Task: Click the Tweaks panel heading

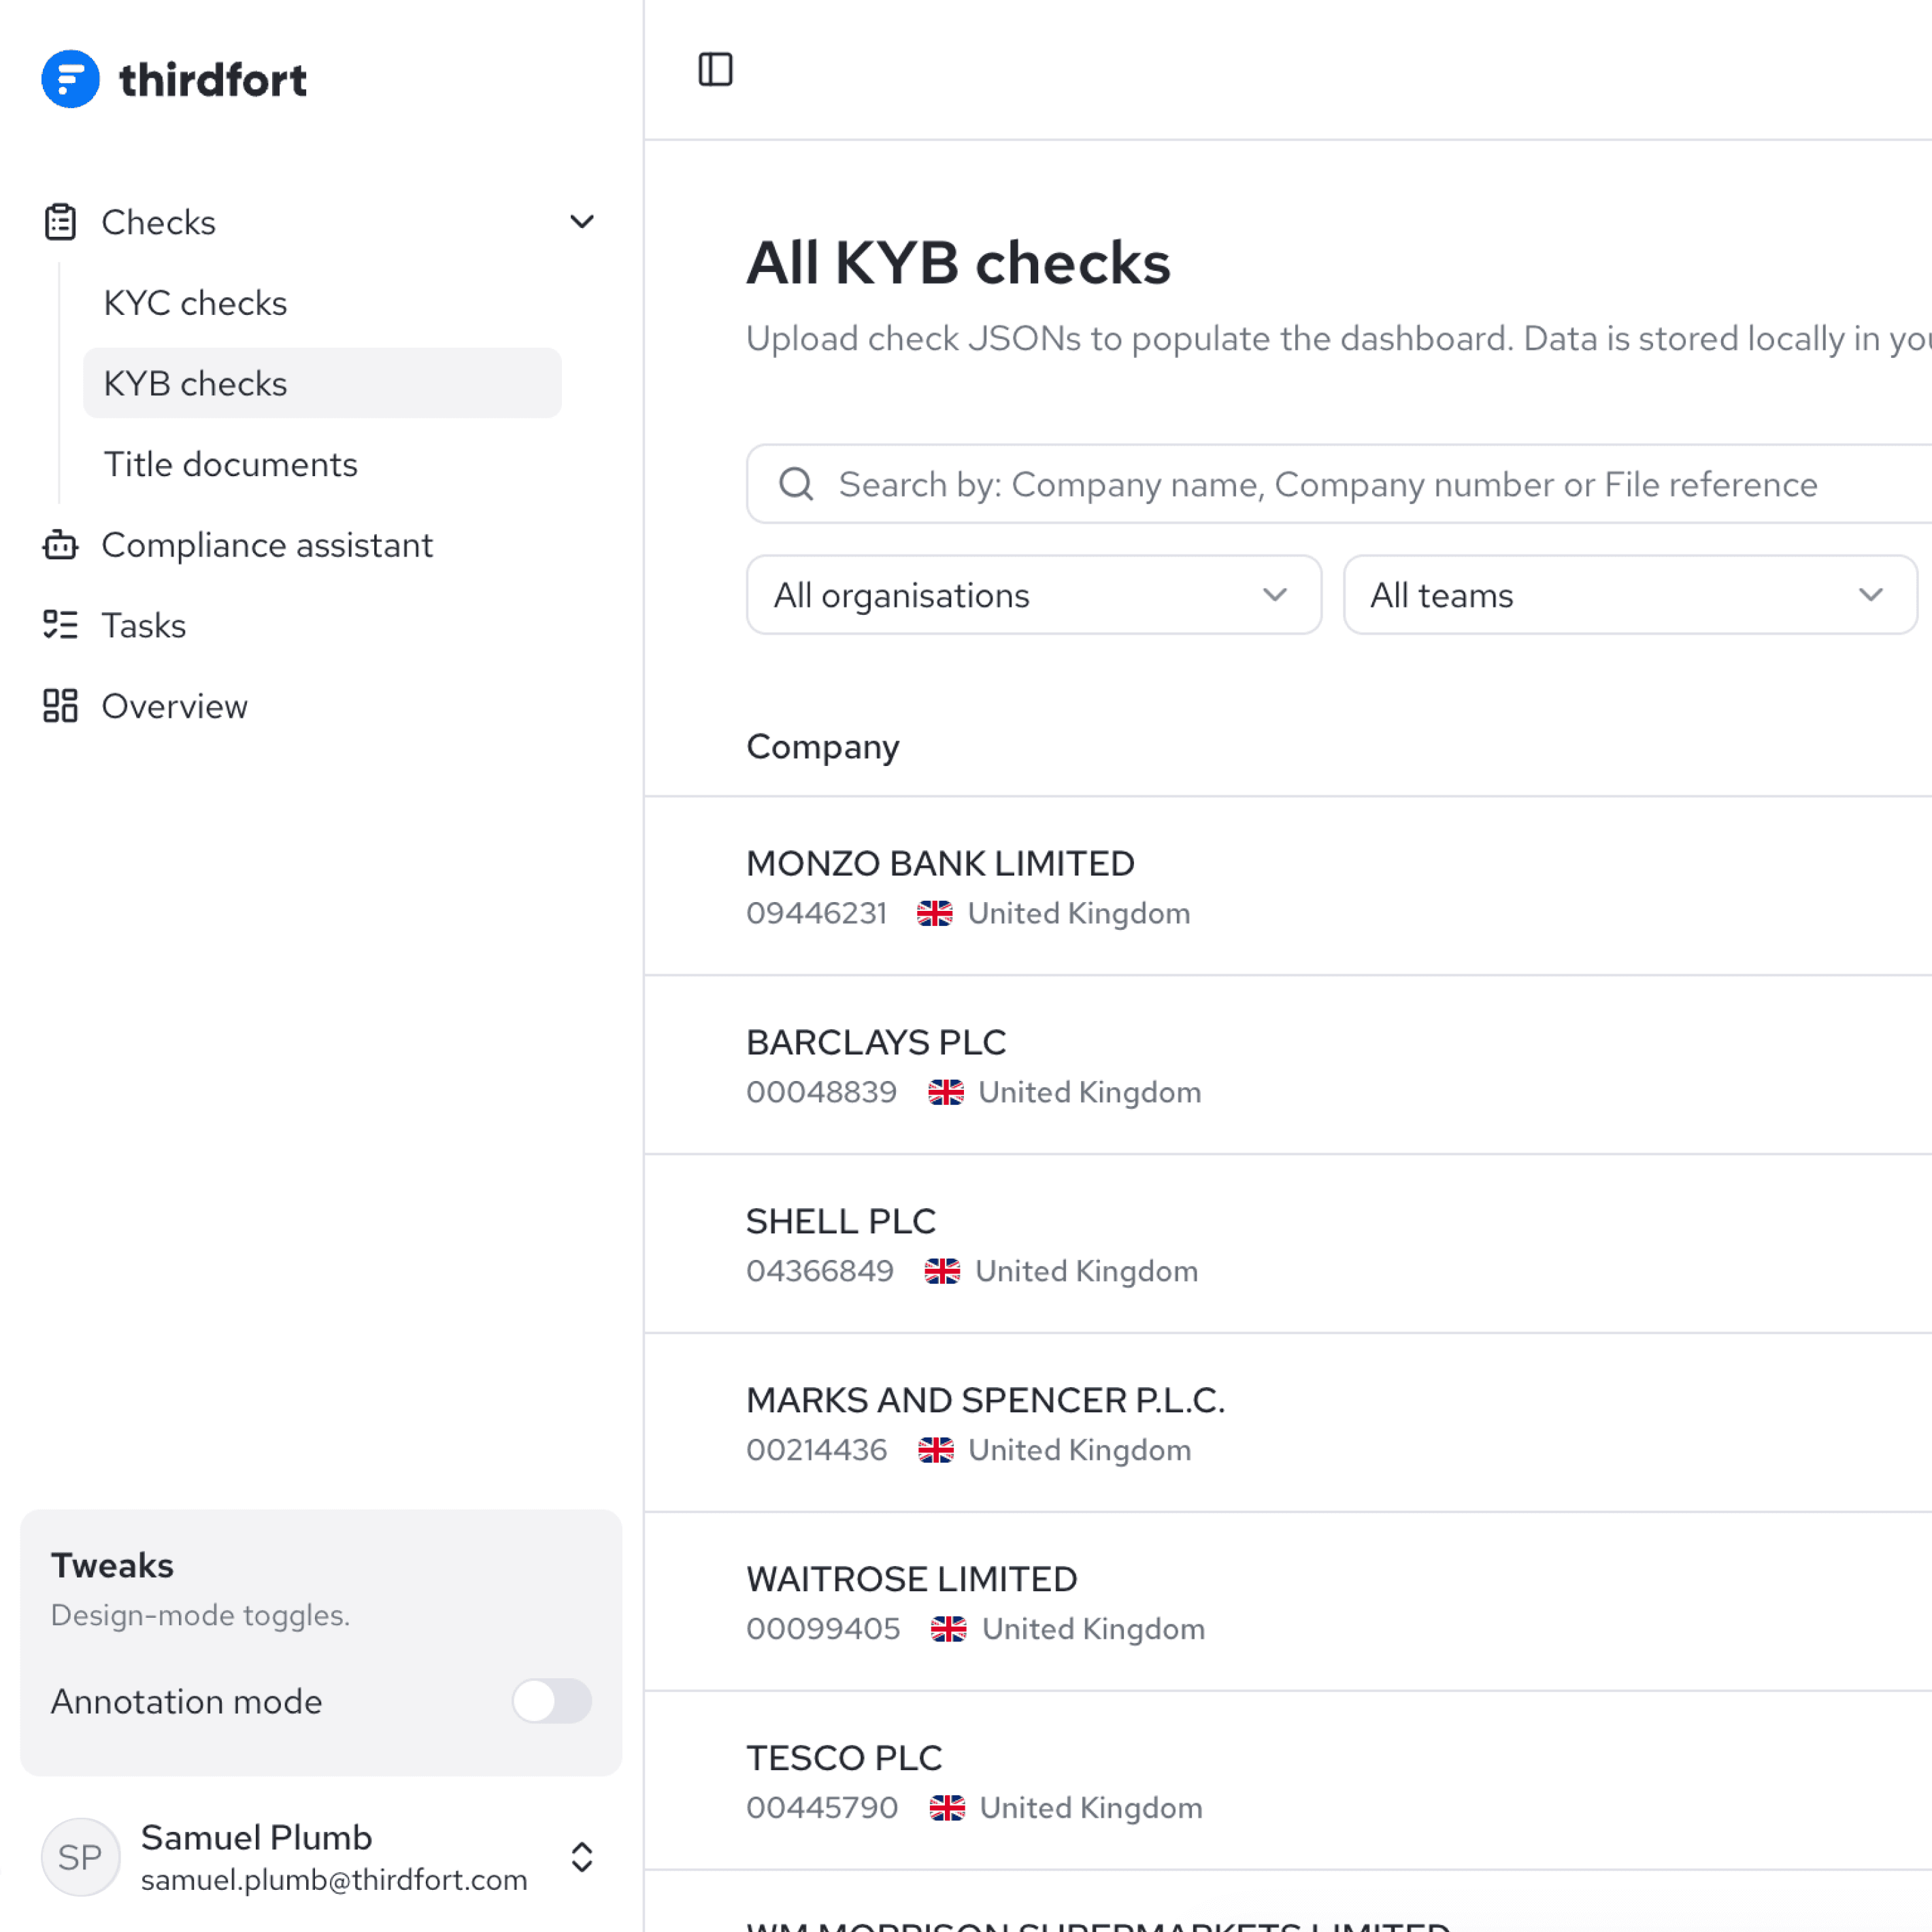Action: tap(112, 1565)
